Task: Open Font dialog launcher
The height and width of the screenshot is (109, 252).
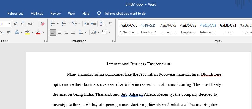Action: click(x=45, y=41)
